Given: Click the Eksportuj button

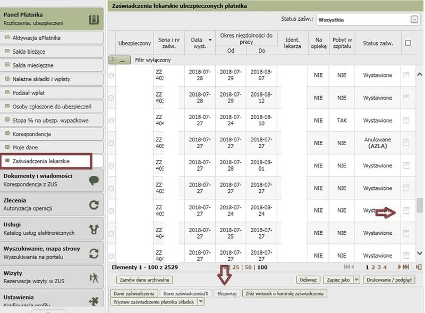Looking at the screenshot, I should coord(227,293).
